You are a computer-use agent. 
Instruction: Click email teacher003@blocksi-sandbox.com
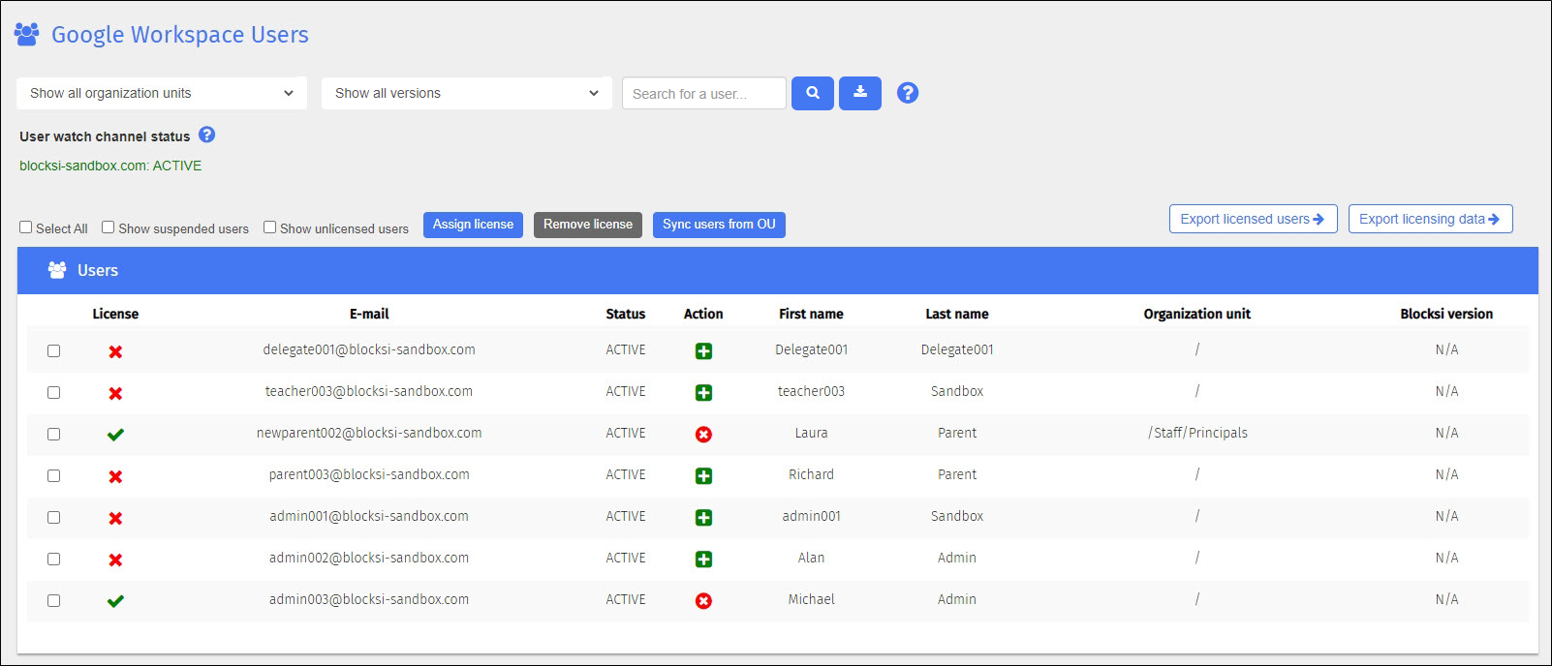369,391
